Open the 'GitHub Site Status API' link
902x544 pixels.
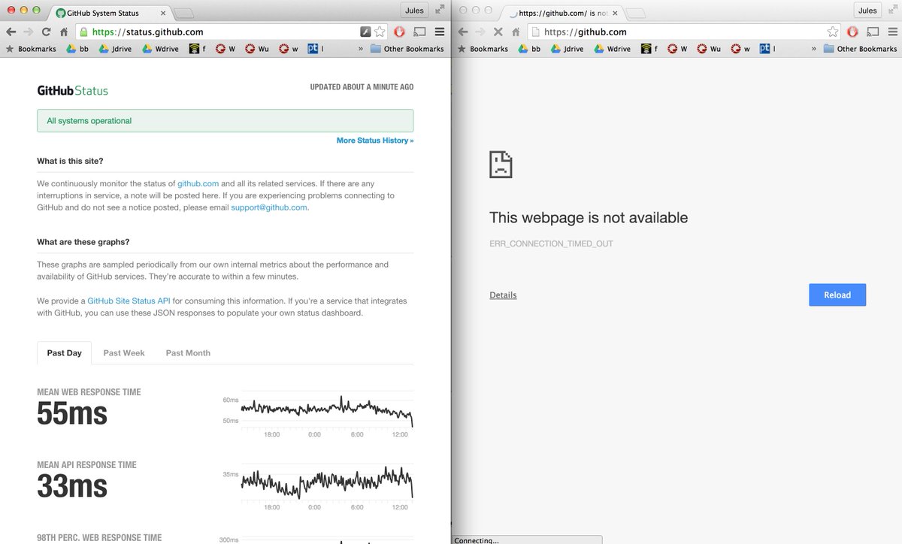[x=129, y=301]
